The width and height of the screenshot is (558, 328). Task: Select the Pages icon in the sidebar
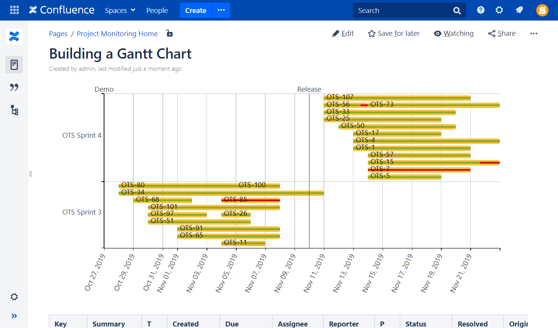(x=14, y=65)
